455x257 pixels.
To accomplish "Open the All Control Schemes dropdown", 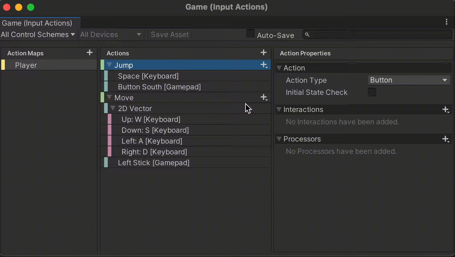I will pos(38,35).
